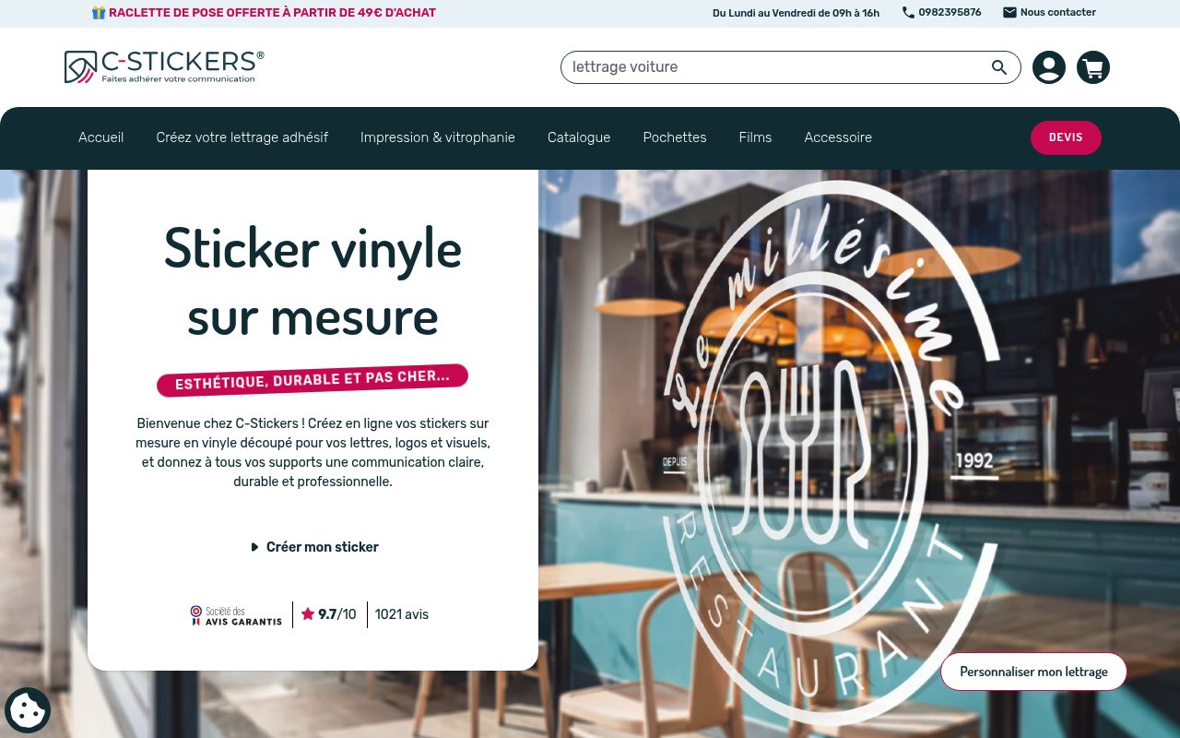
Task: Open Impression & vitrophanie menu
Action: (438, 137)
